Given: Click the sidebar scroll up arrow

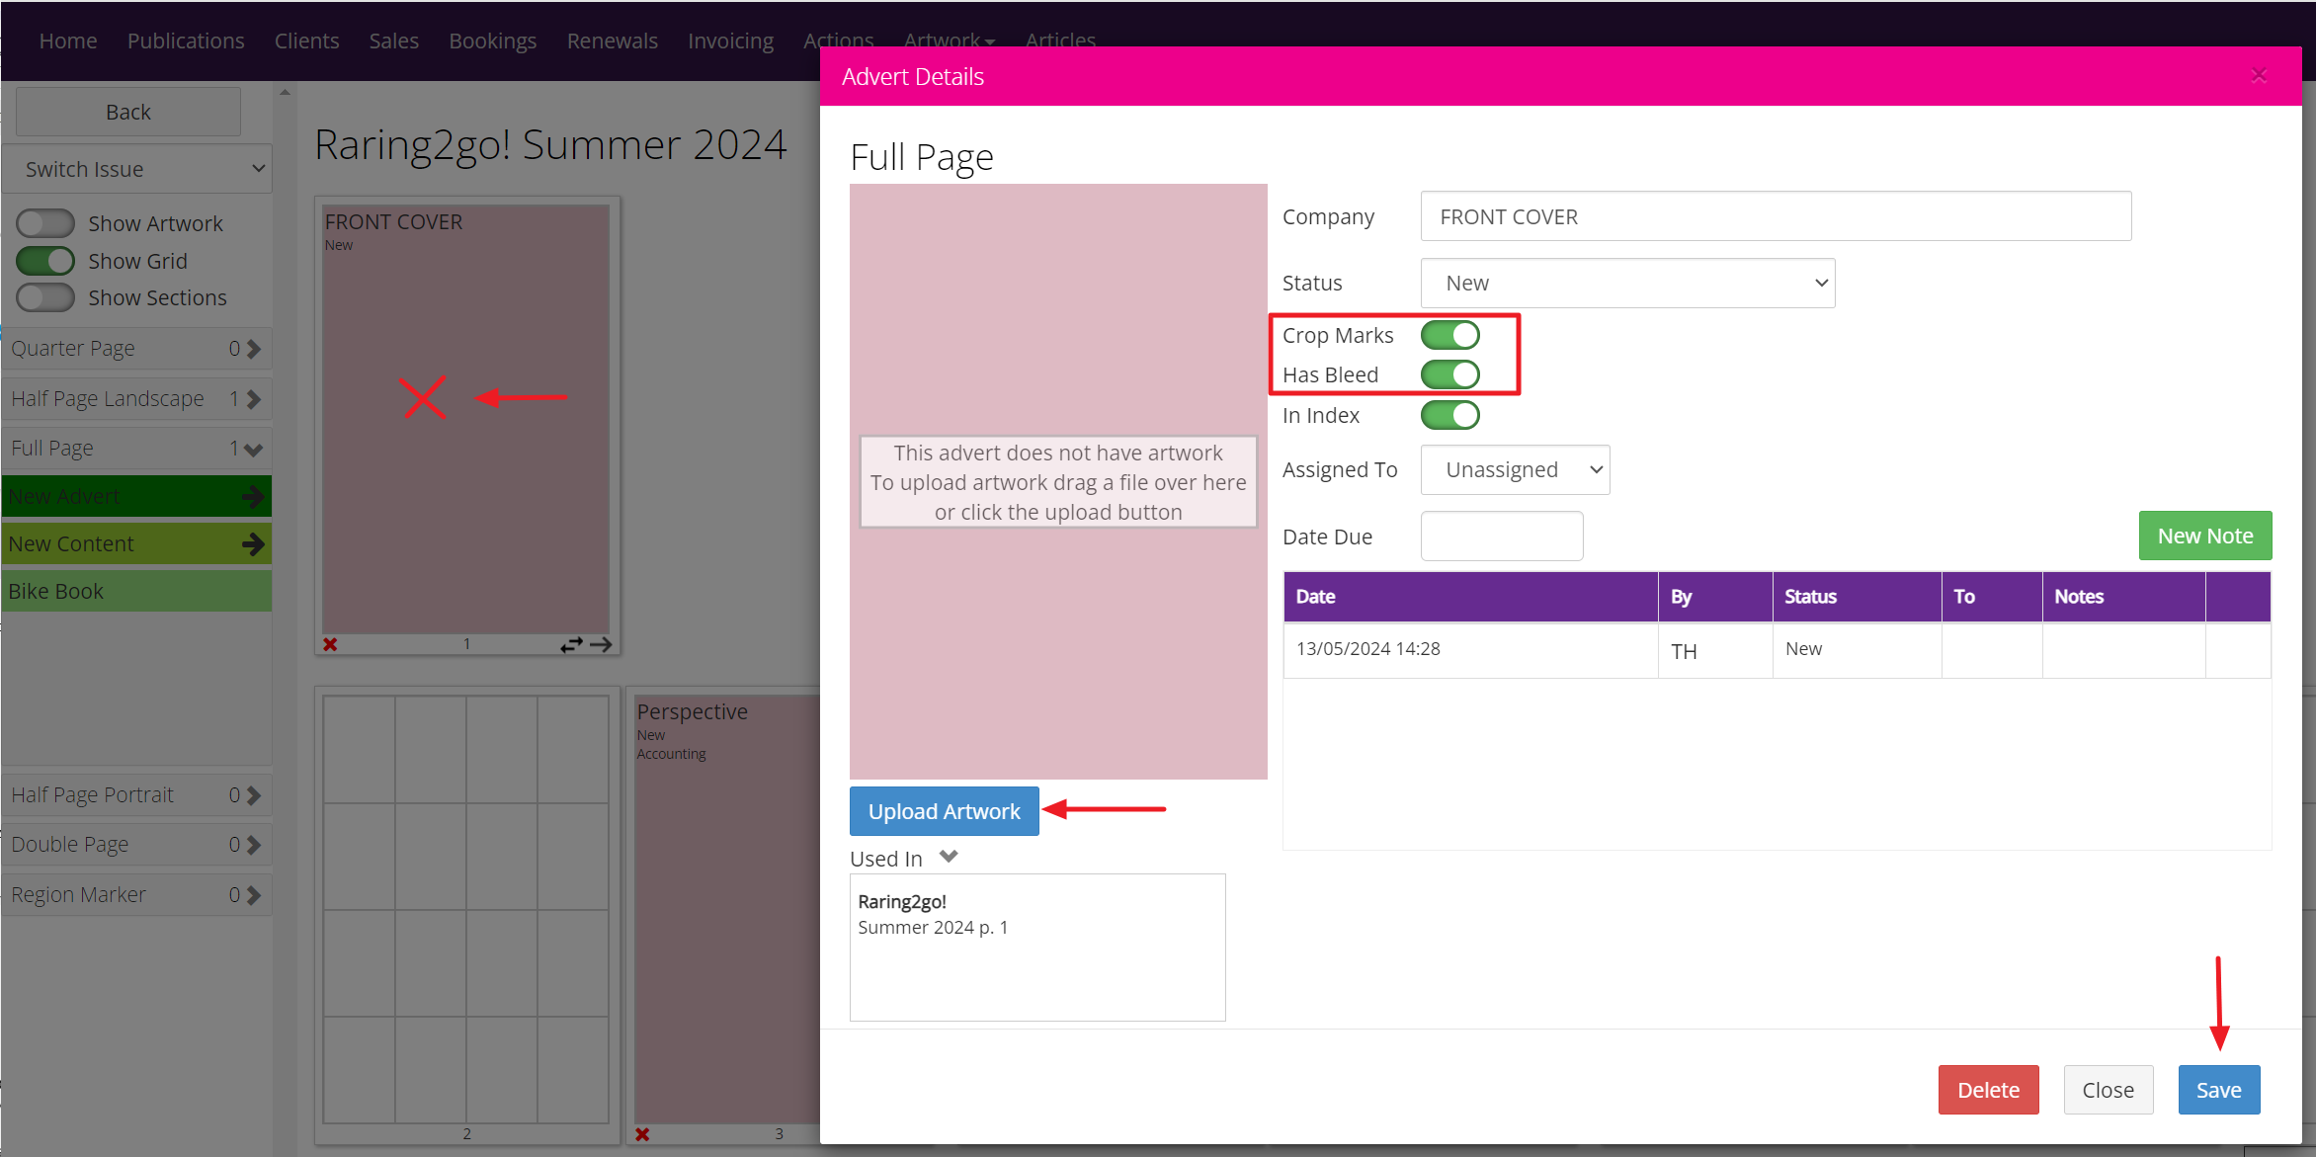Looking at the screenshot, I should tap(285, 92).
